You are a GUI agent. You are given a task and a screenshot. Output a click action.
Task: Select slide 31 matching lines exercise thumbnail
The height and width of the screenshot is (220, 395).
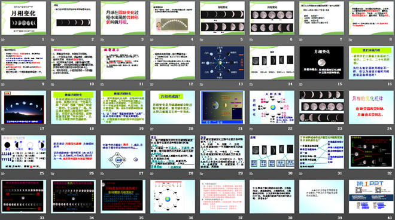coord(322,152)
